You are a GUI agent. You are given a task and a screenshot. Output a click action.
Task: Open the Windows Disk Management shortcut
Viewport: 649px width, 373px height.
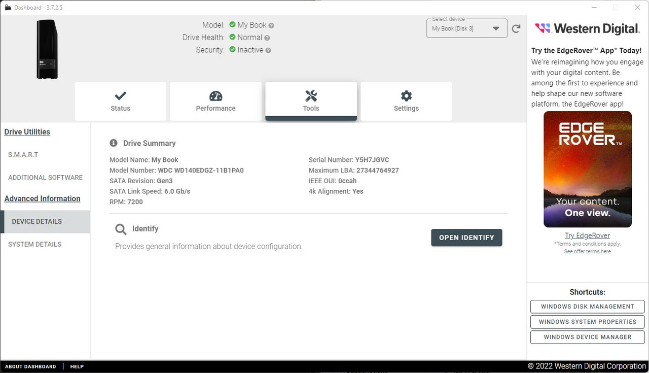pyautogui.click(x=588, y=307)
